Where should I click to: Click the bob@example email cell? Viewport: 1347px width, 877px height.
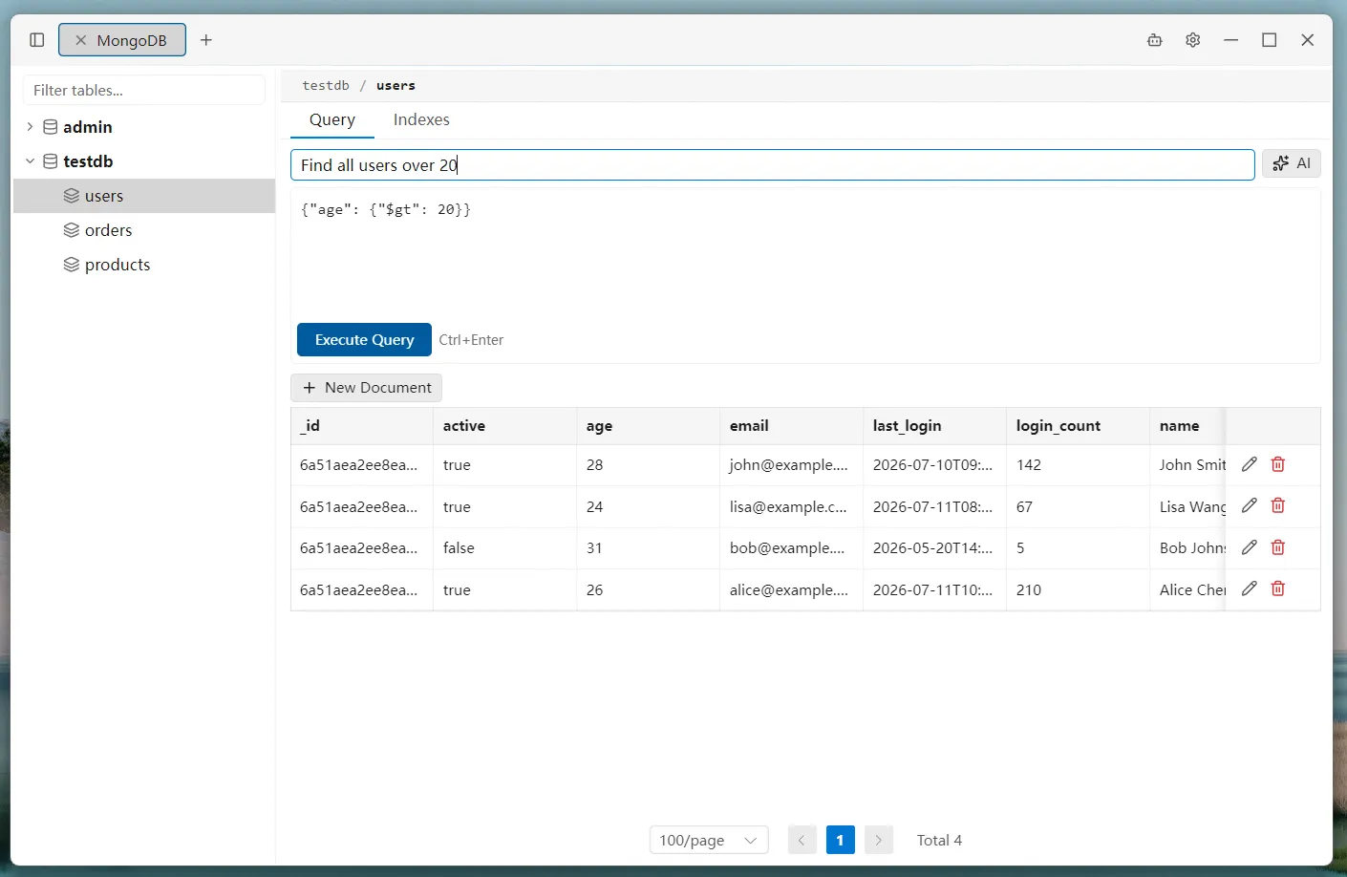click(792, 548)
